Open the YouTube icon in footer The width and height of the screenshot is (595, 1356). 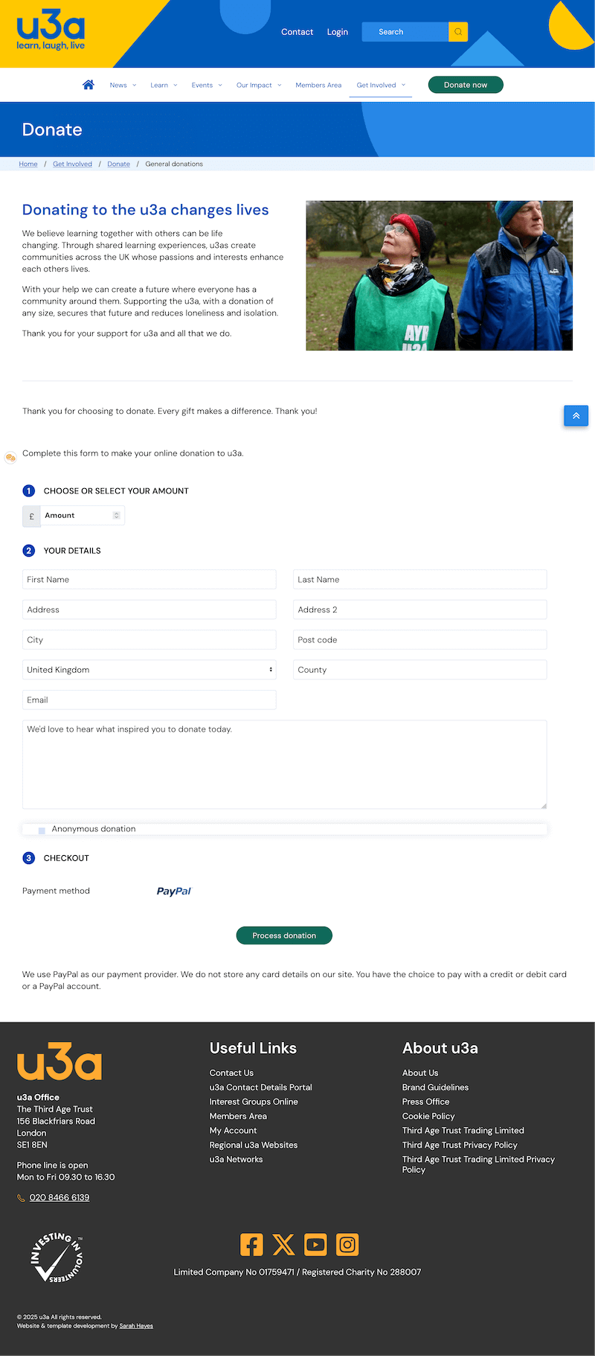pos(315,1244)
